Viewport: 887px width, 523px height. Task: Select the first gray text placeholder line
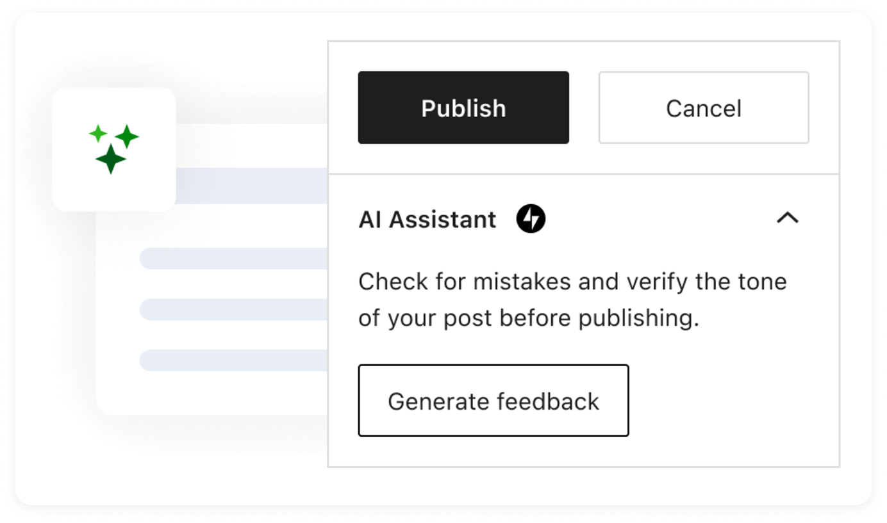point(234,259)
